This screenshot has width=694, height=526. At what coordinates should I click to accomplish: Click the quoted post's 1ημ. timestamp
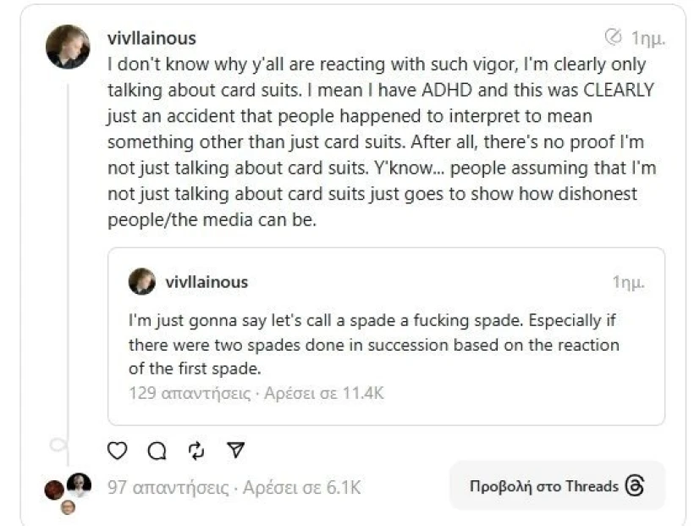click(x=628, y=282)
